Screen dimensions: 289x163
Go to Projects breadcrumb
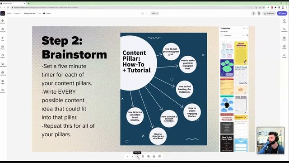click(17, 13)
